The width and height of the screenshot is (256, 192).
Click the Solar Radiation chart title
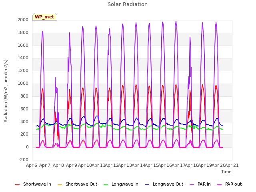coord(128,4)
